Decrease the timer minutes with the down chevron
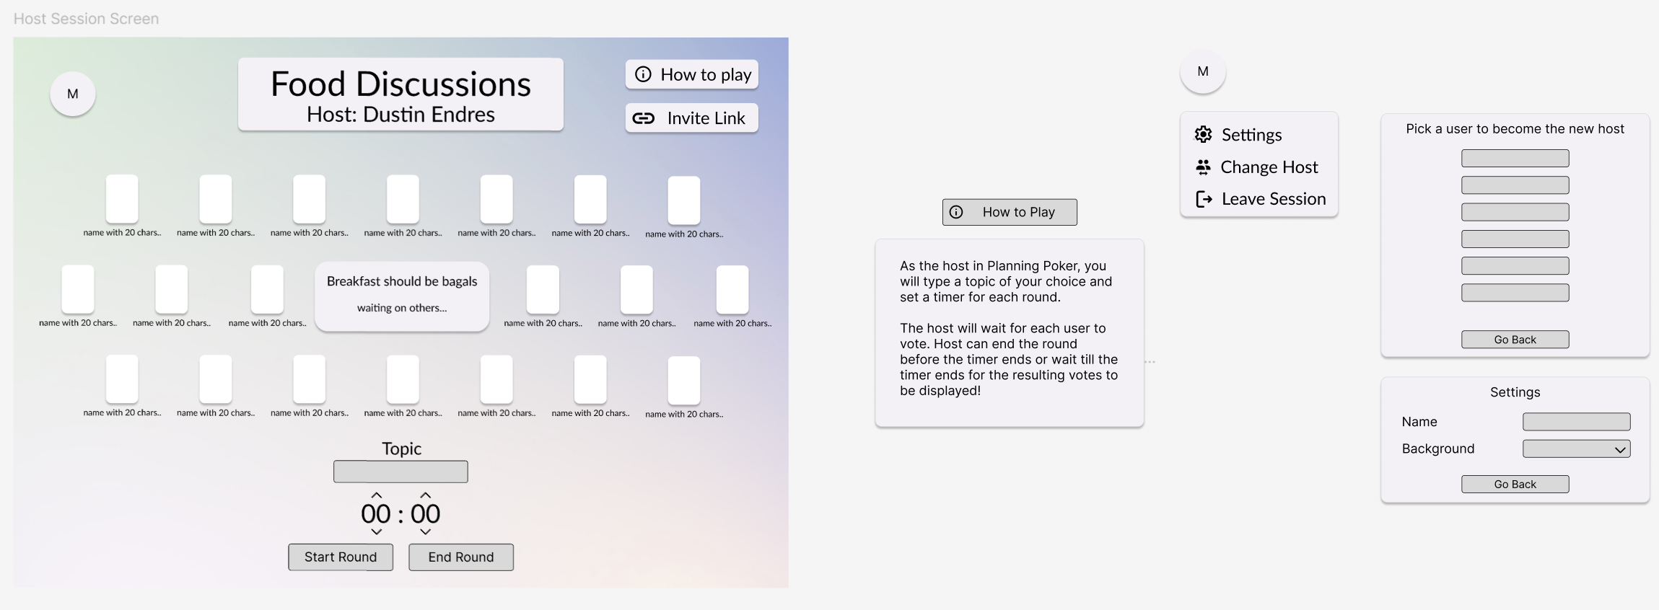The height and width of the screenshot is (610, 1659). point(377,532)
